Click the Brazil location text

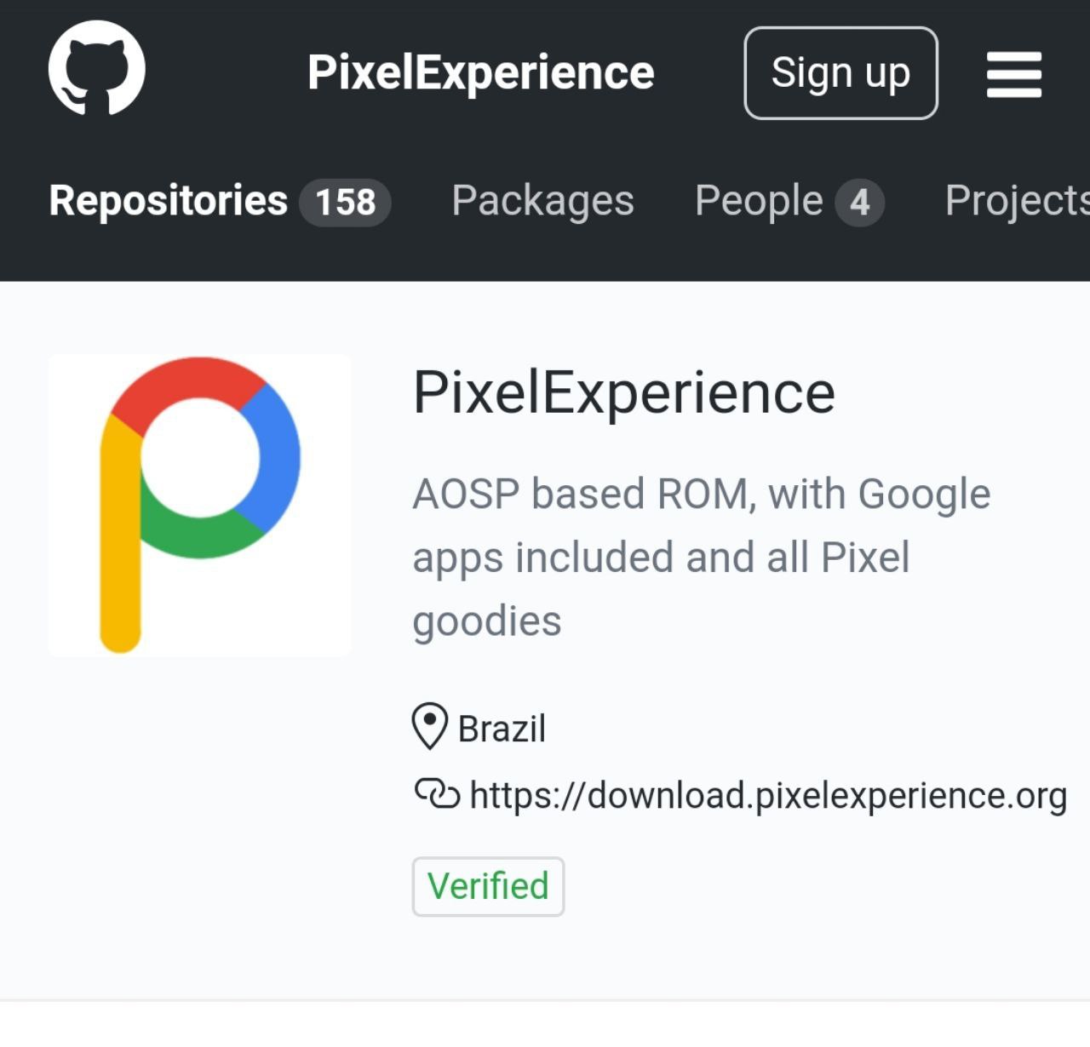tap(502, 729)
